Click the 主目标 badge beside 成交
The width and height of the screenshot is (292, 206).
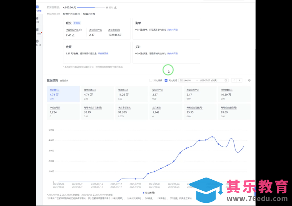[77, 23]
